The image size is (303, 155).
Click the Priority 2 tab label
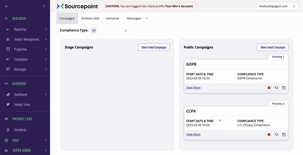pyautogui.click(x=278, y=103)
